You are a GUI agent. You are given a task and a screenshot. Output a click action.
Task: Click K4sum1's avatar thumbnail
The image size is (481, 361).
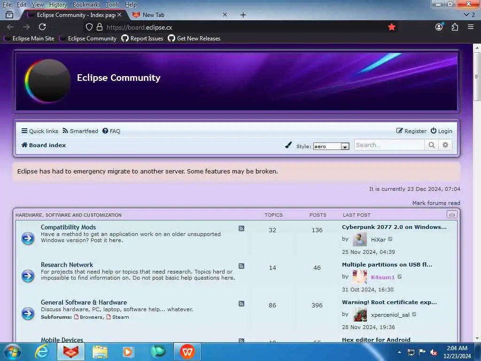pos(359,277)
